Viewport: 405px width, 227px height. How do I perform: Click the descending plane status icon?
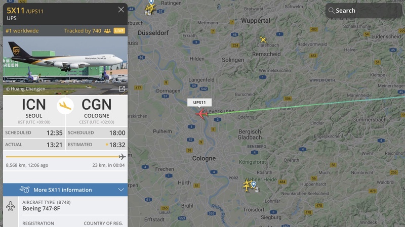point(65,106)
